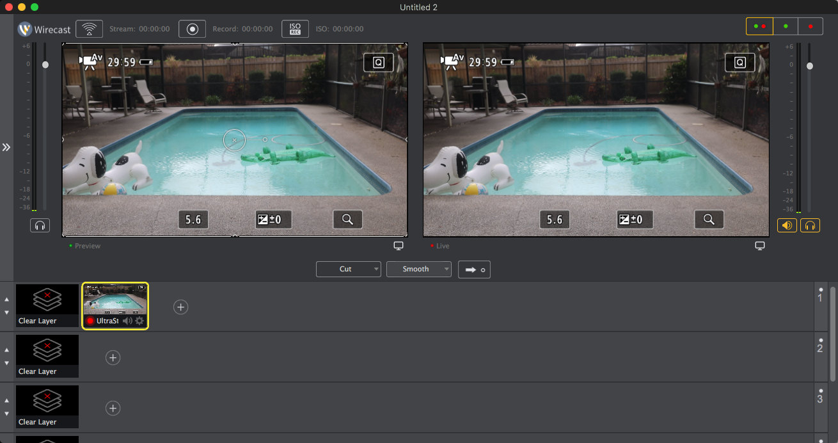Image resolution: width=838 pixels, height=443 pixels.
Task: Select Clear Layer in layer 3
Action: (x=47, y=407)
